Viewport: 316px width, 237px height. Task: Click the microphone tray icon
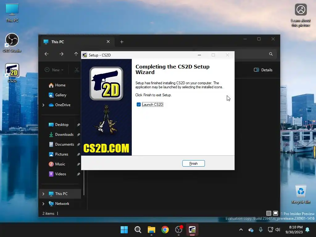click(260, 230)
